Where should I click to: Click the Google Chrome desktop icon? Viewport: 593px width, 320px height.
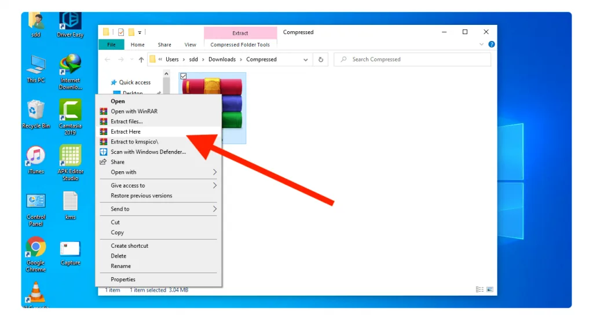(x=36, y=254)
